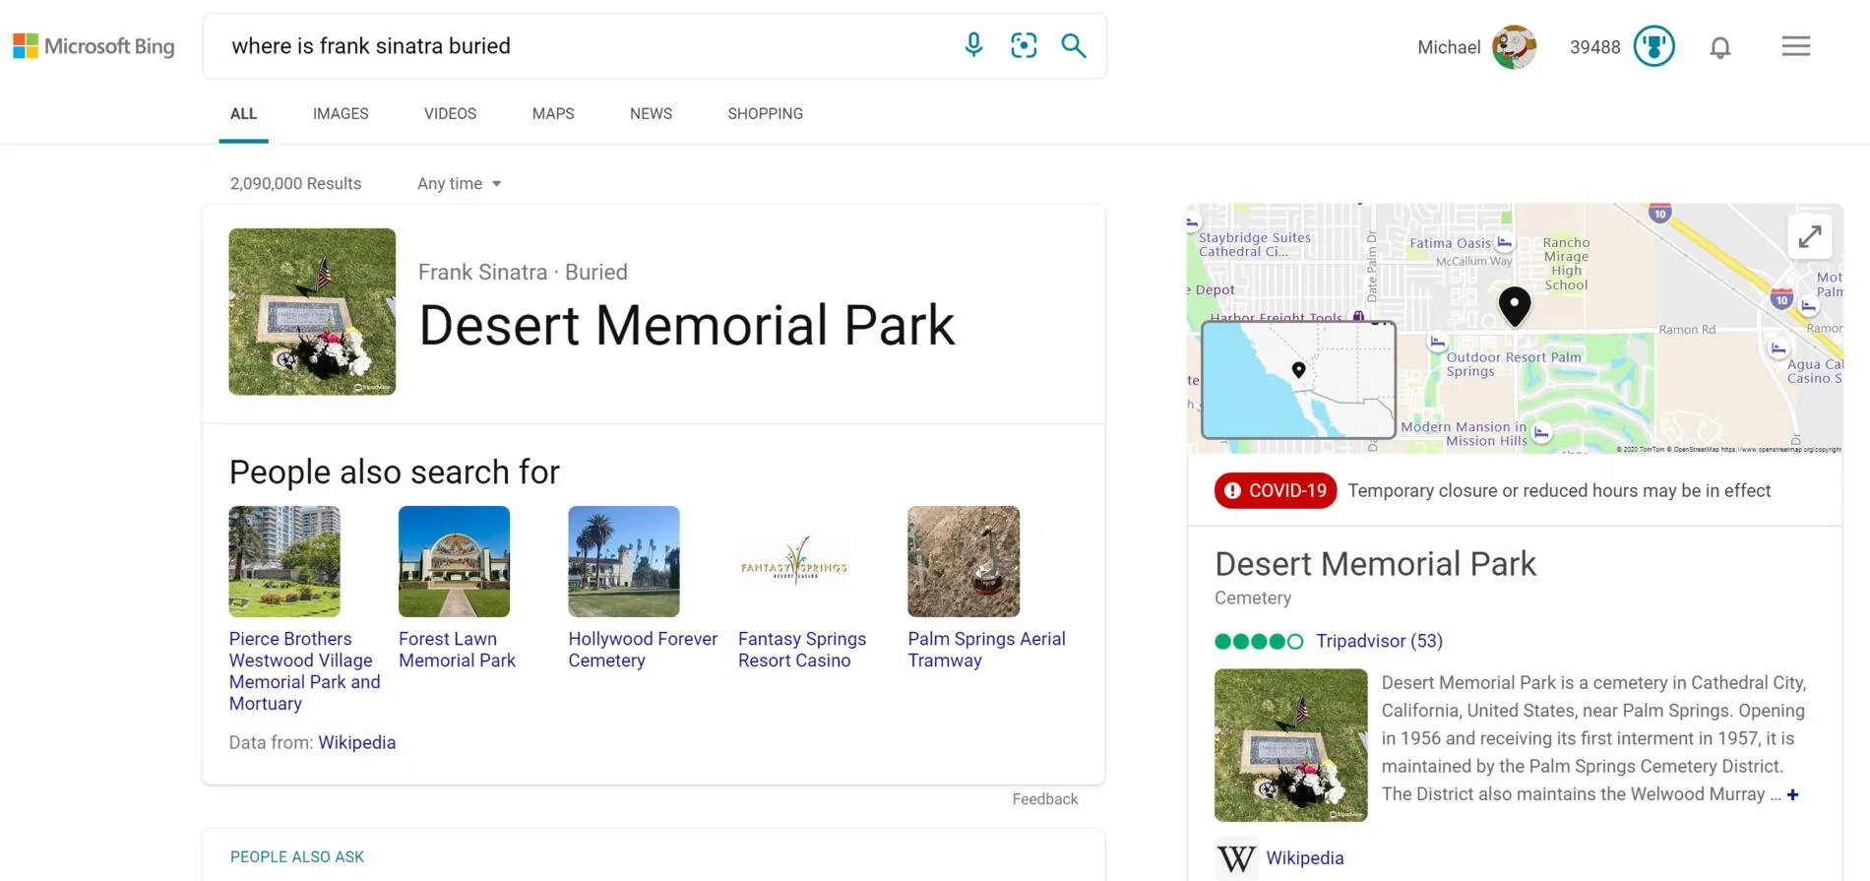1870x881 pixels.
Task: Open the hamburger settings menu
Action: click(x=1795, y=46)
